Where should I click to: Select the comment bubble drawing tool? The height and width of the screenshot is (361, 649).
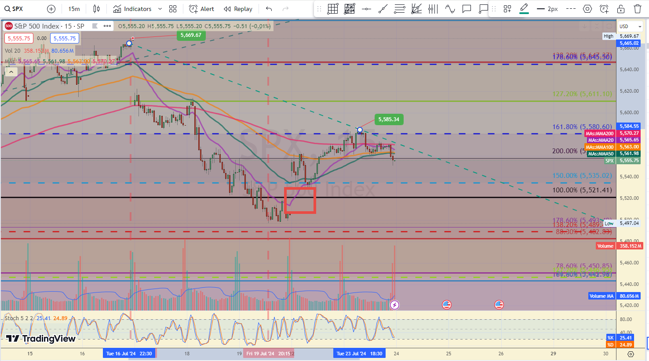(467, 9)
